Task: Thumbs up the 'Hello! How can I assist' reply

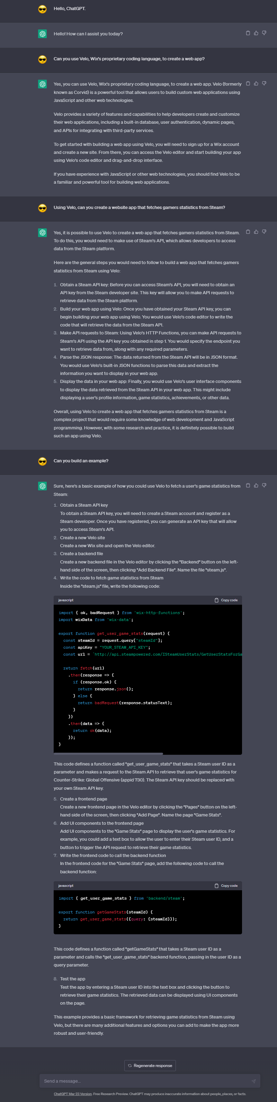Action: pyautogui.click(x=256, y=33)
